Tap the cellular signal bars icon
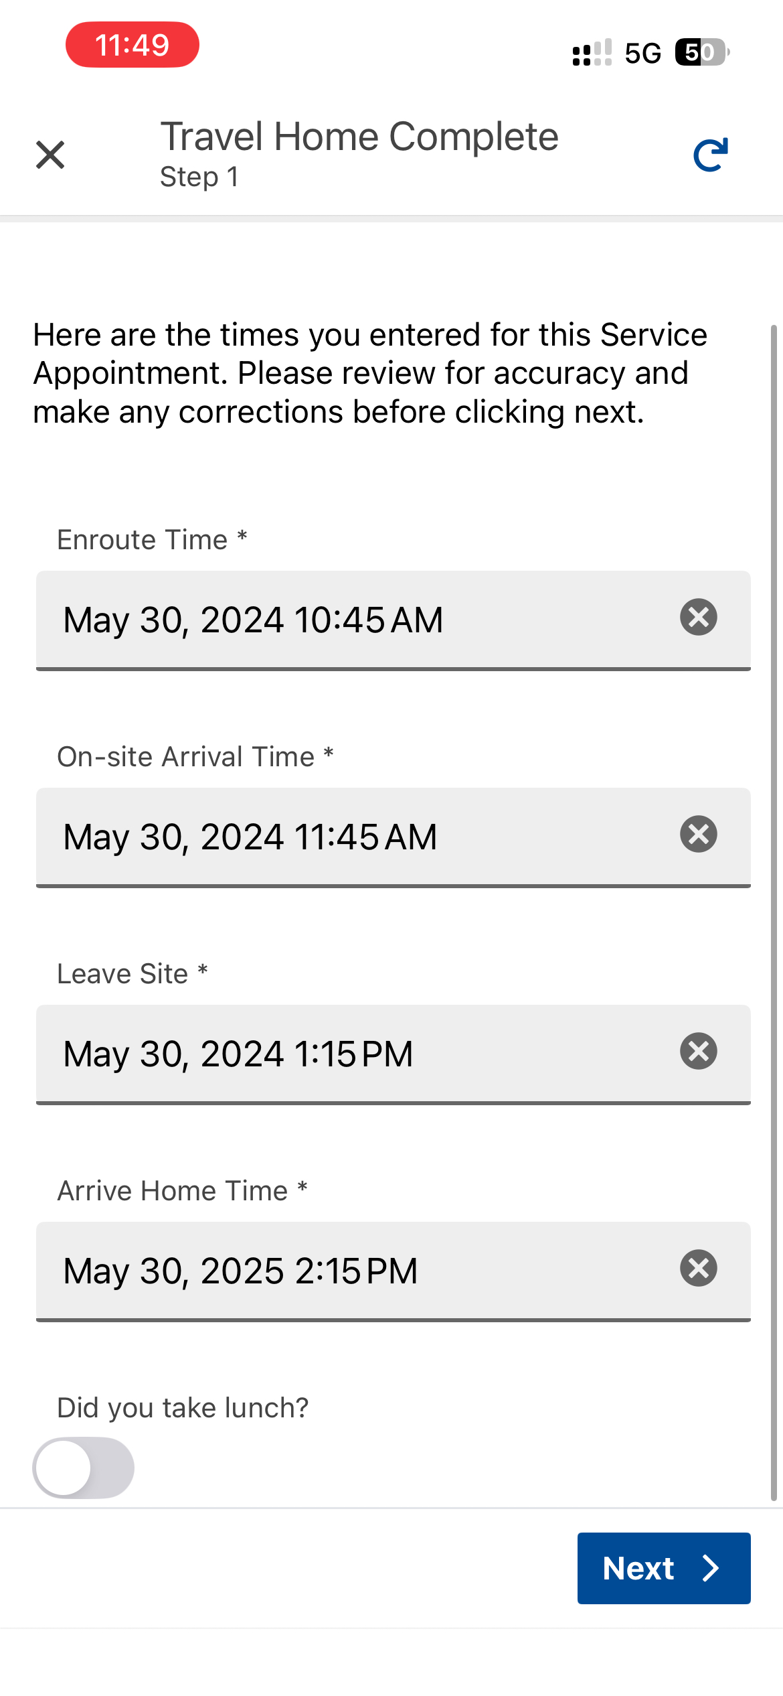Viewport: 783px width, 1696px height. [x=592, y=52]
